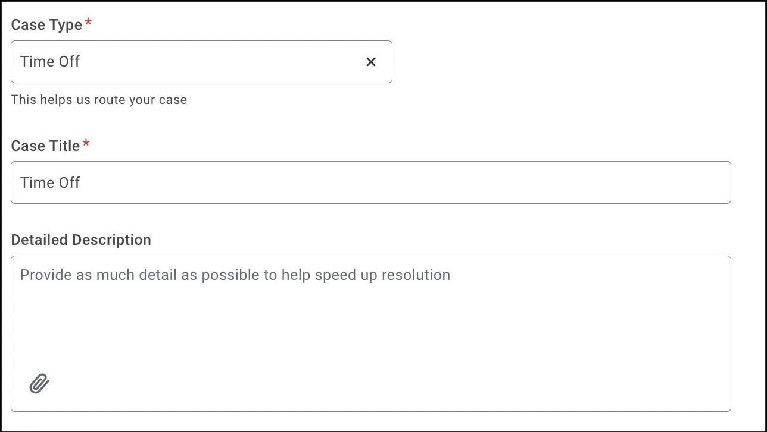Viewport: 767px width, 432px height.
Task: Click the 'Detailed Description' label
Action: pyautogui.click(x=81, y=240)
